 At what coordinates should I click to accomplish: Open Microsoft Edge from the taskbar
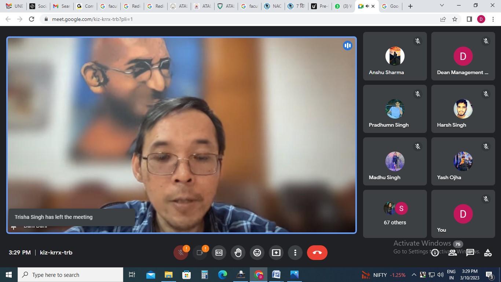[x=222, y=275]
